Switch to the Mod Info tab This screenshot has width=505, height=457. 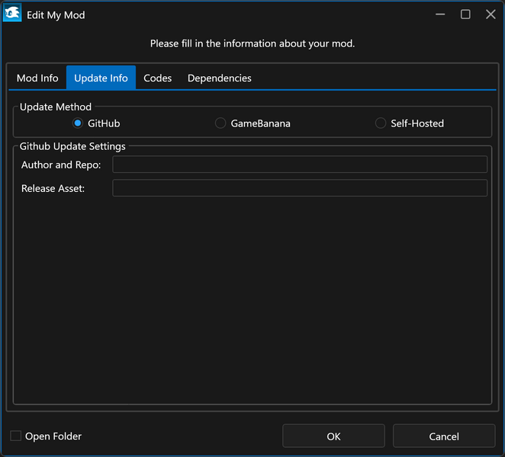[37, 78]
